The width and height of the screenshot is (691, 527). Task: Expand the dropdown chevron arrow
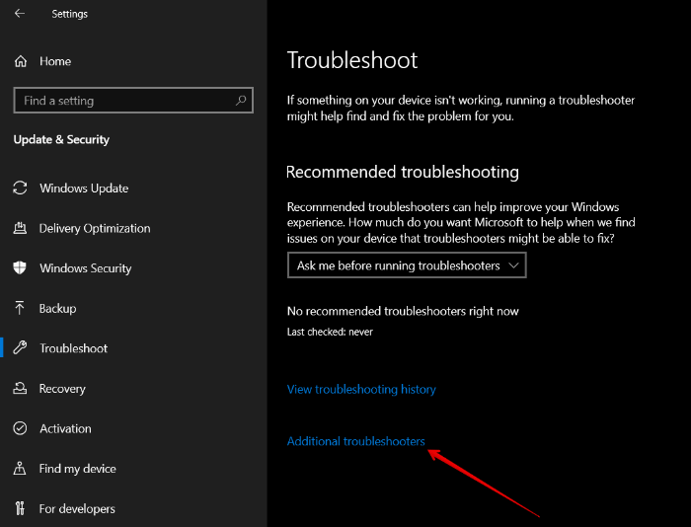click(513, 265)
